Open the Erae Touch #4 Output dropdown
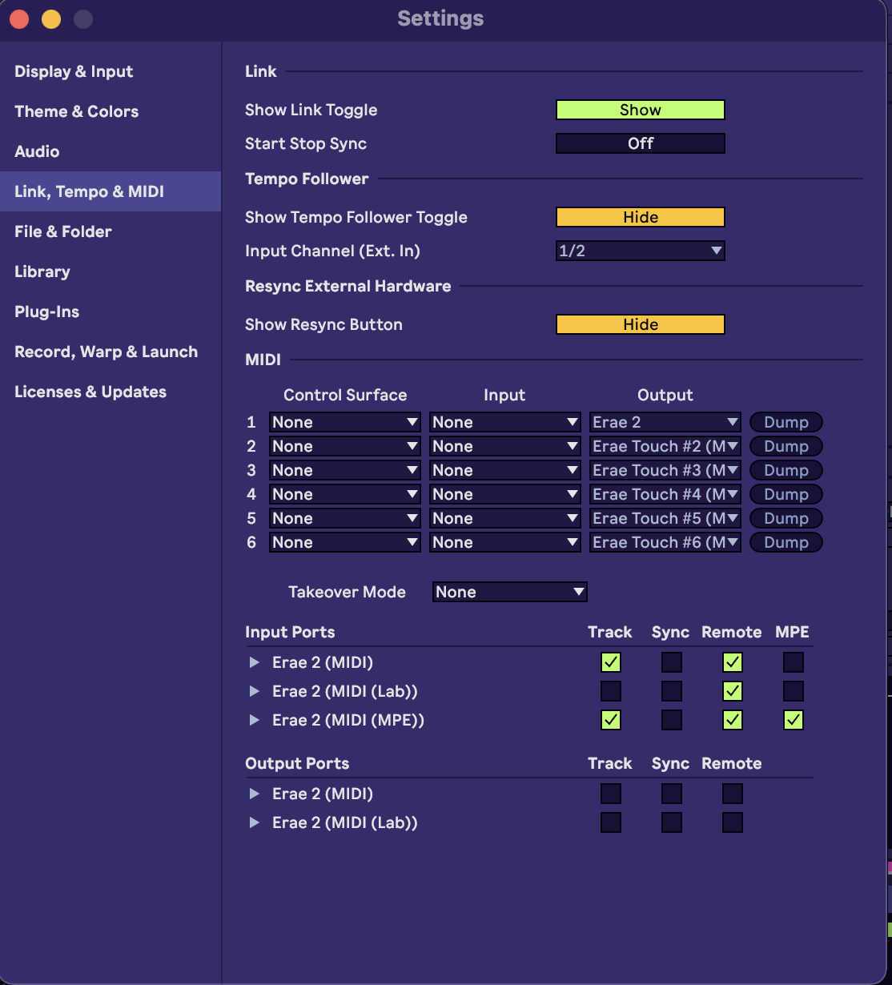The image size is (892, 985). point(665,494)
